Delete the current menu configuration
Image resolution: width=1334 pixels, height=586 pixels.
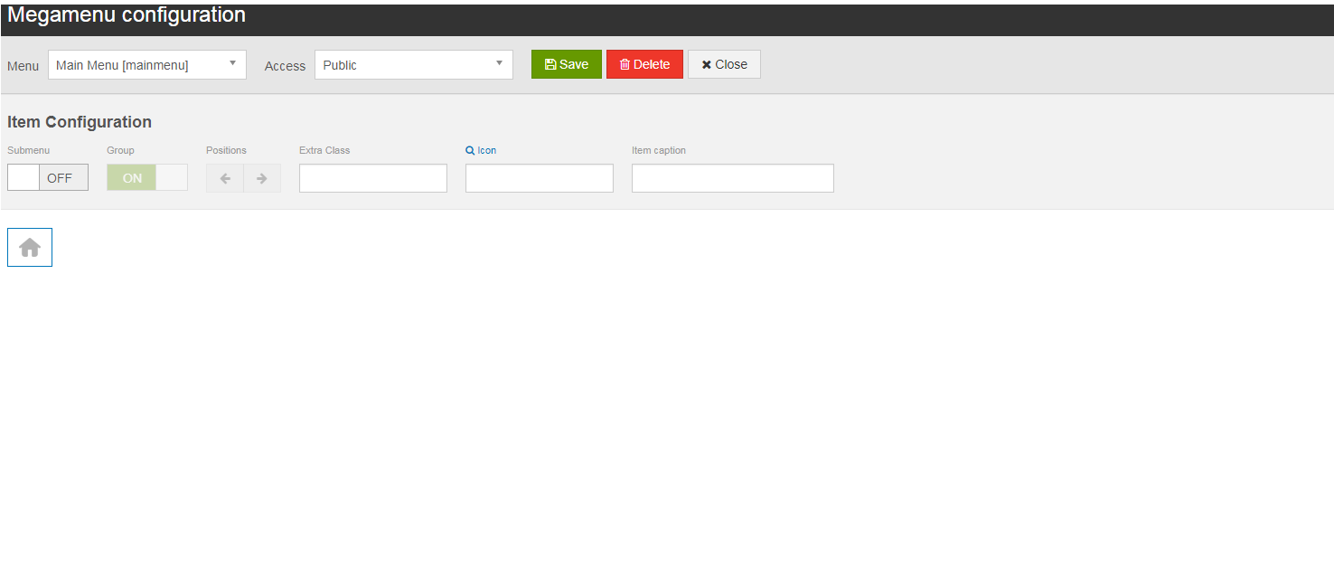coord(644,63)
